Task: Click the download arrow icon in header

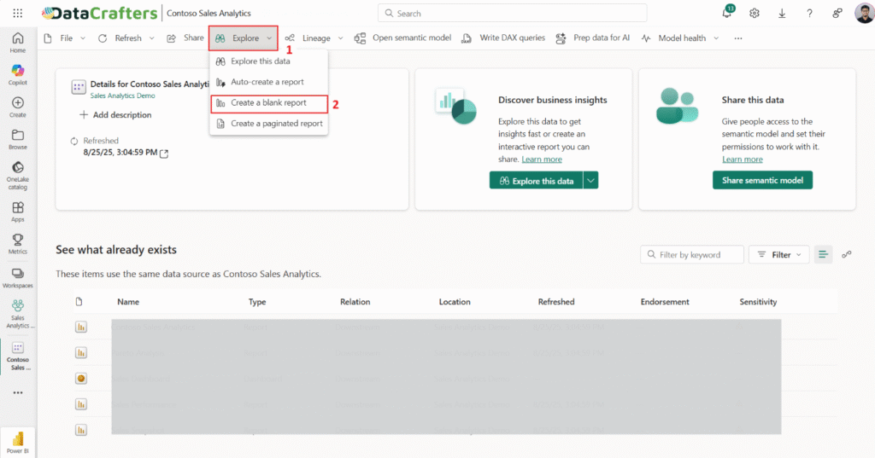Action: click(x=782, y=14)
